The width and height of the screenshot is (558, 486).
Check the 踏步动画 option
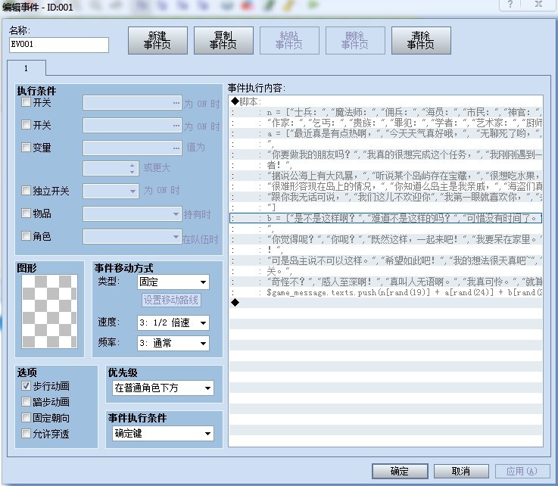(26, 402)
